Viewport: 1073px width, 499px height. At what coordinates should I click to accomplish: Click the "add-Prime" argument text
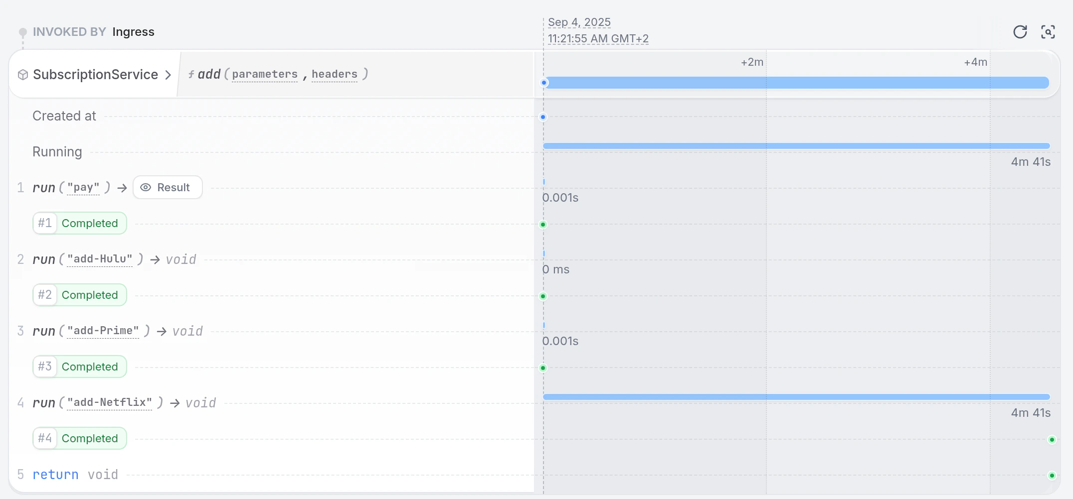(x=103, y=331)
